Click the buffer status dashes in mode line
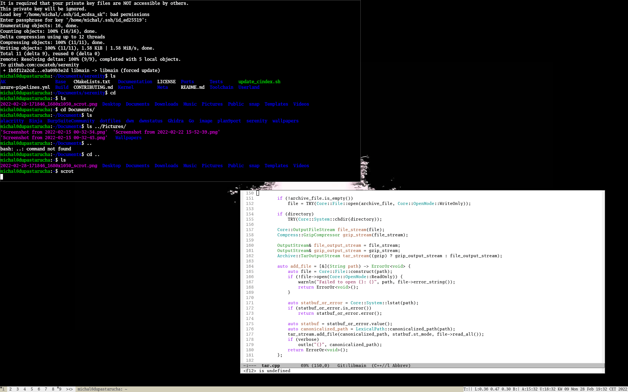 tap(250, 366)
